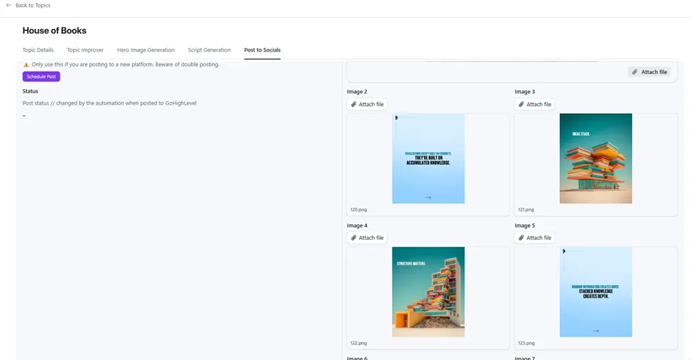Viewport: 691px width, 360px height.
Task: Open the Topic Details tab
Action: point(38,50)
